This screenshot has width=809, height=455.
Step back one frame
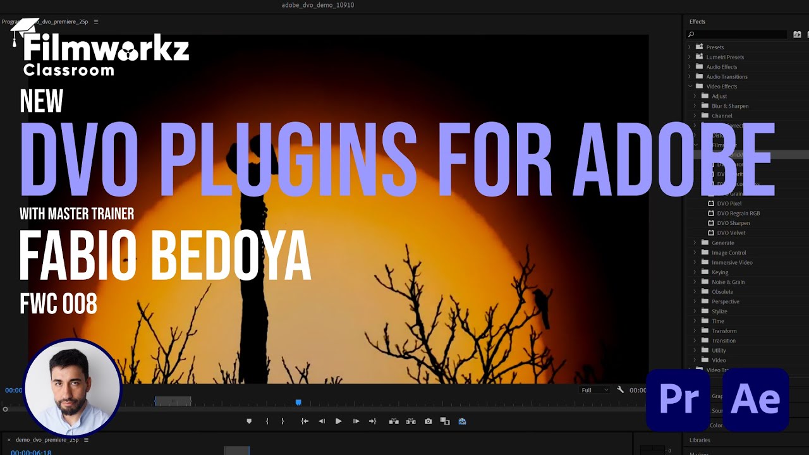coord(322,422)
